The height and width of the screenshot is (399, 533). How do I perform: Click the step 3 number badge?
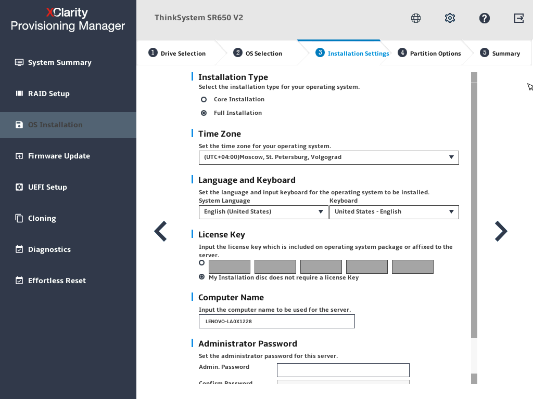[320, 52]
